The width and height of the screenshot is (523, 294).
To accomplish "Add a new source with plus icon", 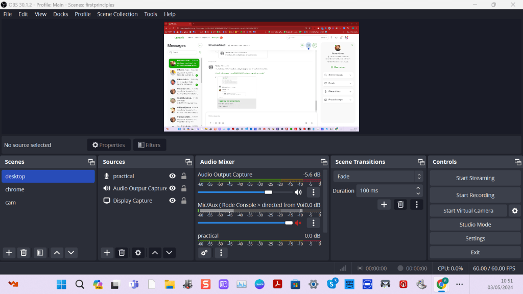I will [107, 253].
